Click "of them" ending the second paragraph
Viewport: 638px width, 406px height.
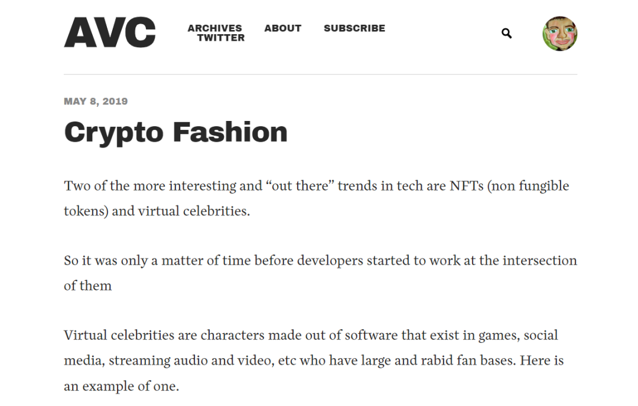point(87,286)
